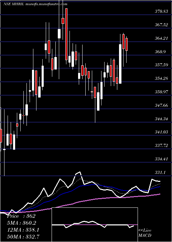This screenshot has height=242, width=172.
Task: Select the 331.1 price level label
Action: [160, 173]
